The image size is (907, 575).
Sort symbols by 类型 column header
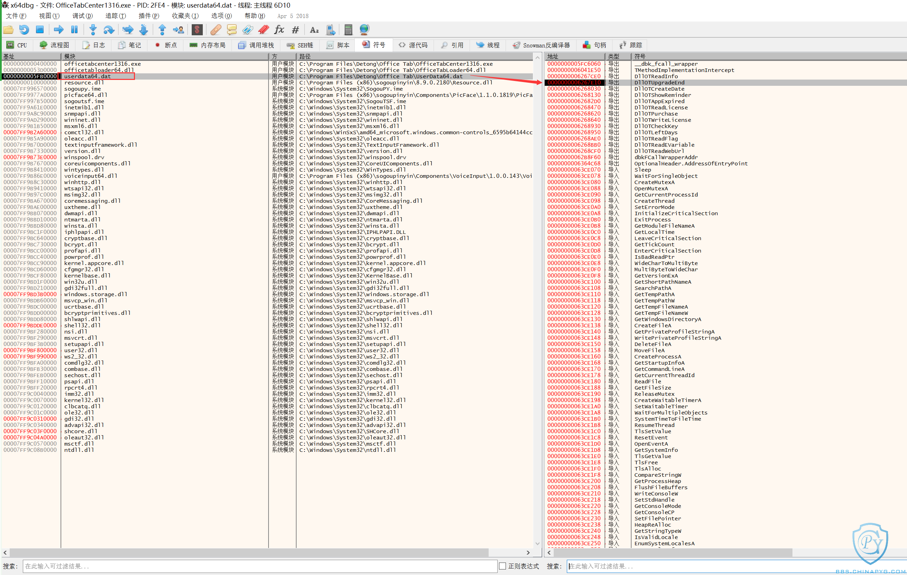[x=618, y=56]
